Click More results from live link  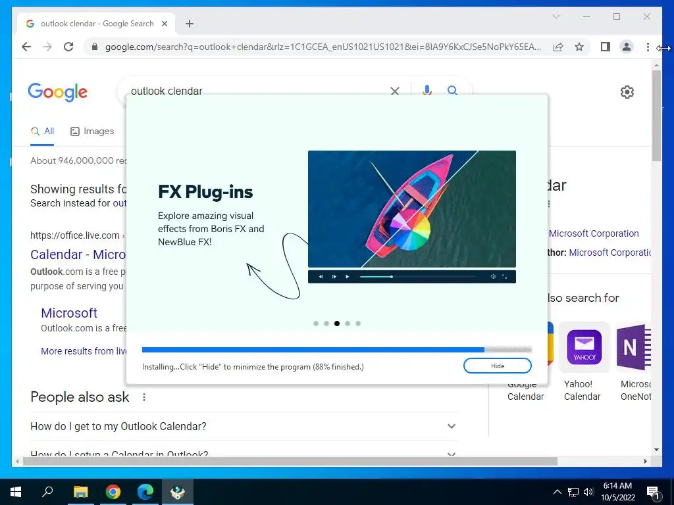84,351
